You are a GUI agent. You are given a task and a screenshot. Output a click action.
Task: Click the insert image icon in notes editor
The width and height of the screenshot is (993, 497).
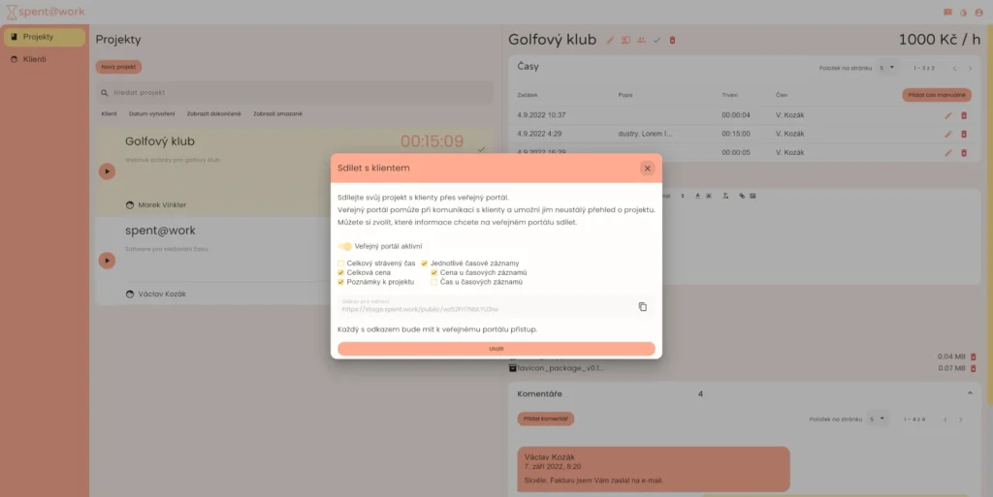click(x=753, y=196)
